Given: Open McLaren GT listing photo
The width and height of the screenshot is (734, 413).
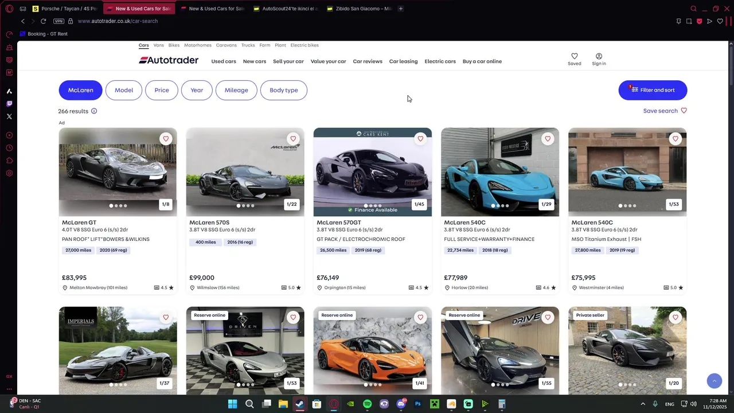Looking at the screenshot, I should click(118, 172).
